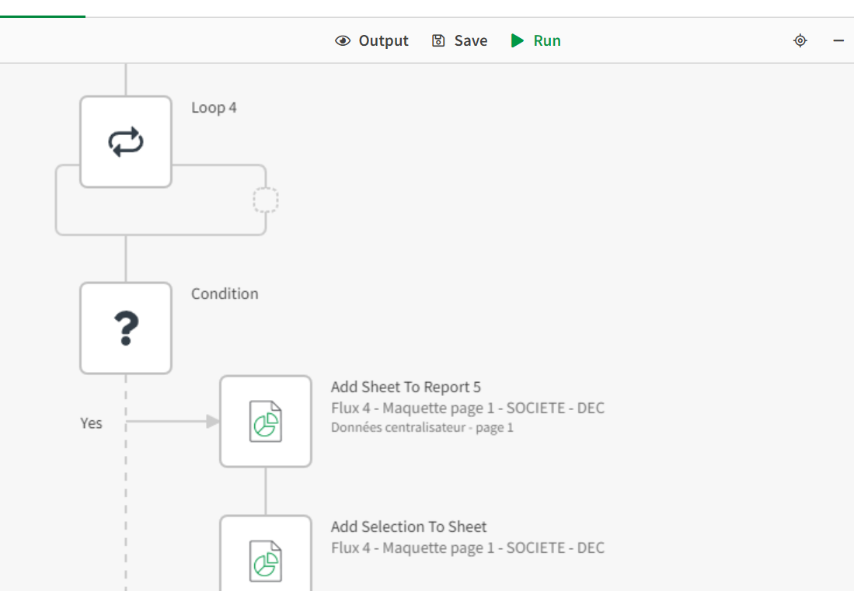Open the settings gear icon

coord(800,40)
